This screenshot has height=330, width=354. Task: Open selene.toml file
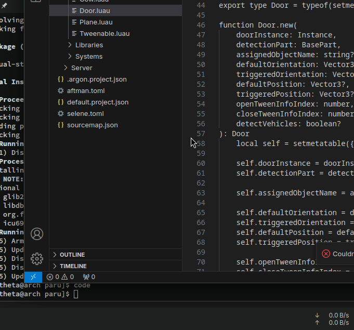[x=115, y=113]
